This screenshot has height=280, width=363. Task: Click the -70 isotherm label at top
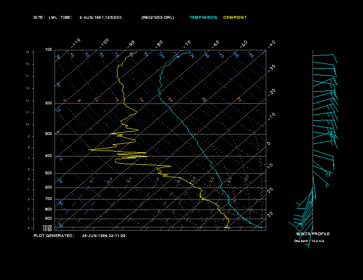pyautogui.click(x=187, y=44)
